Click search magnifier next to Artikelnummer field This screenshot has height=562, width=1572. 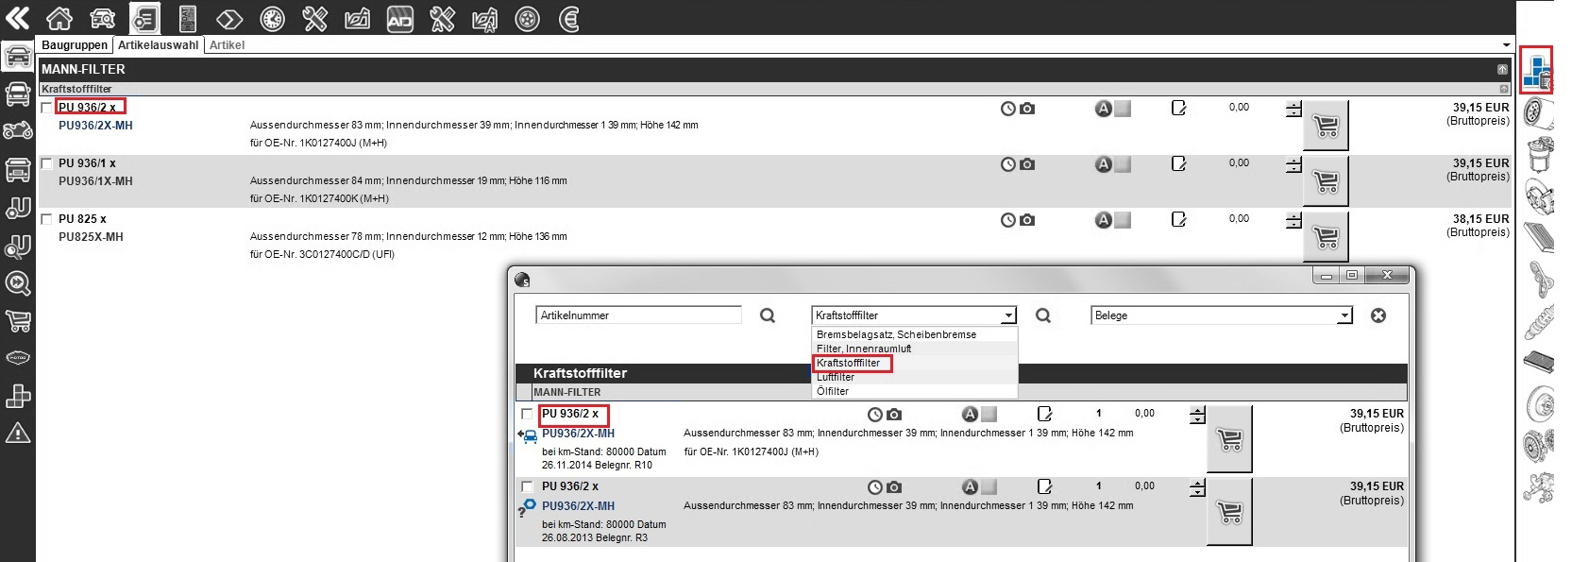tap(768, 315)
